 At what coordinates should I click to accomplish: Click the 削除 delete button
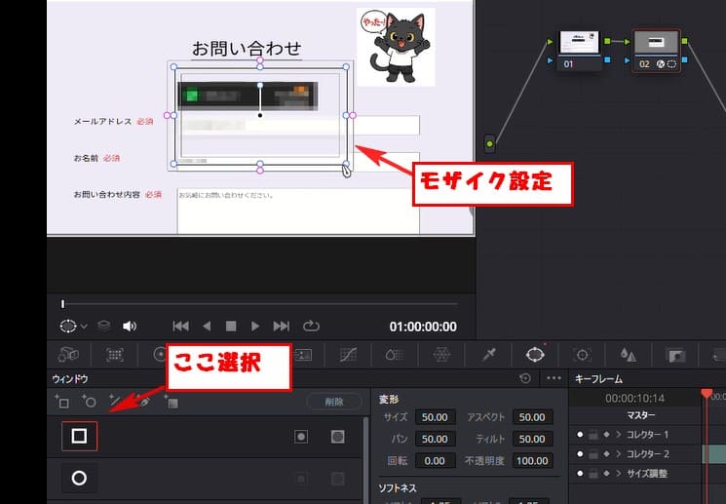pyautogui.click(x=332, y=401)
